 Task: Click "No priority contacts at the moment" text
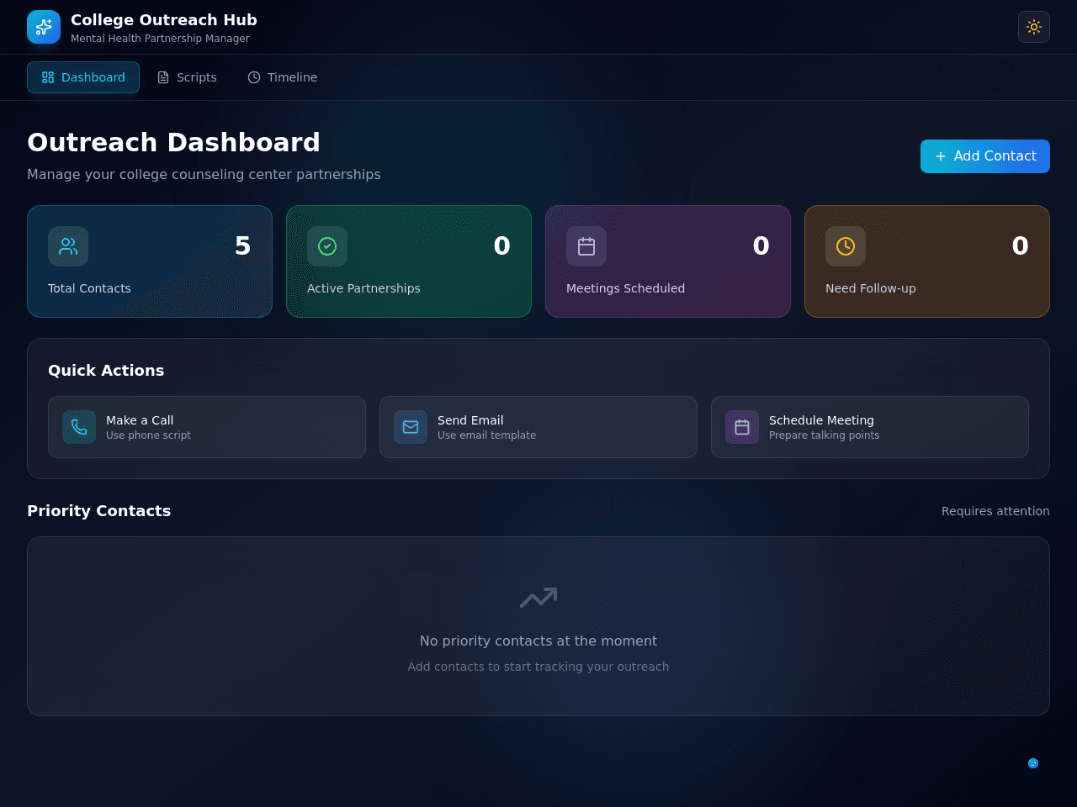coord(538,641)
